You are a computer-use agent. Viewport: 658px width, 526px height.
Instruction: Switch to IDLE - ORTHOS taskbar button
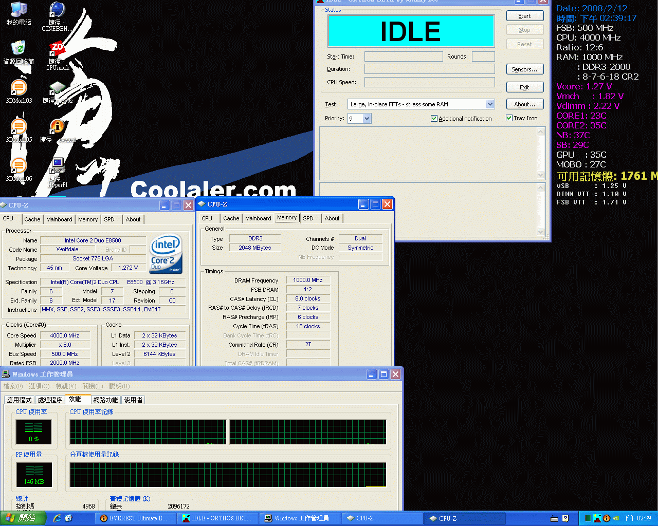coord(218,518)
